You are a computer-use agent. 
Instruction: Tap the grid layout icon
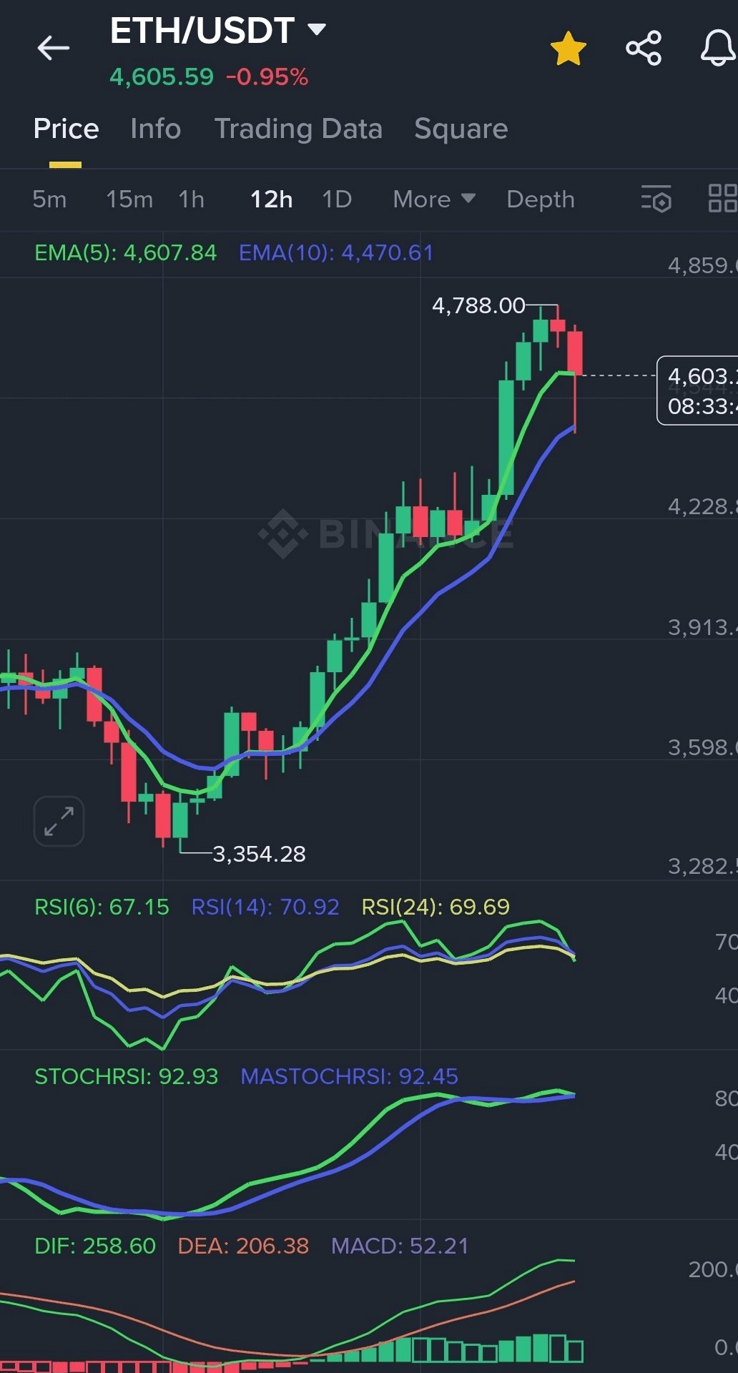tap(722, 199)
